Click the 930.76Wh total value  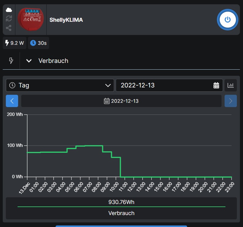point(121,202)
